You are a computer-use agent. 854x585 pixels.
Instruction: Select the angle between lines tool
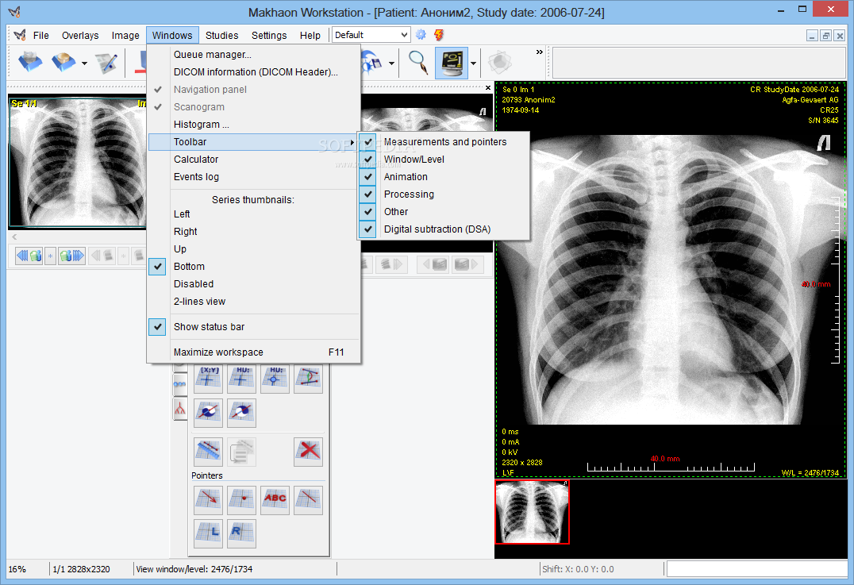308,378
